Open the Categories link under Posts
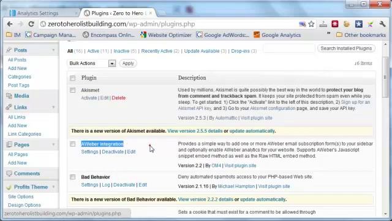The height and width of the screenshot is (221, 392). tap(20, 77)
